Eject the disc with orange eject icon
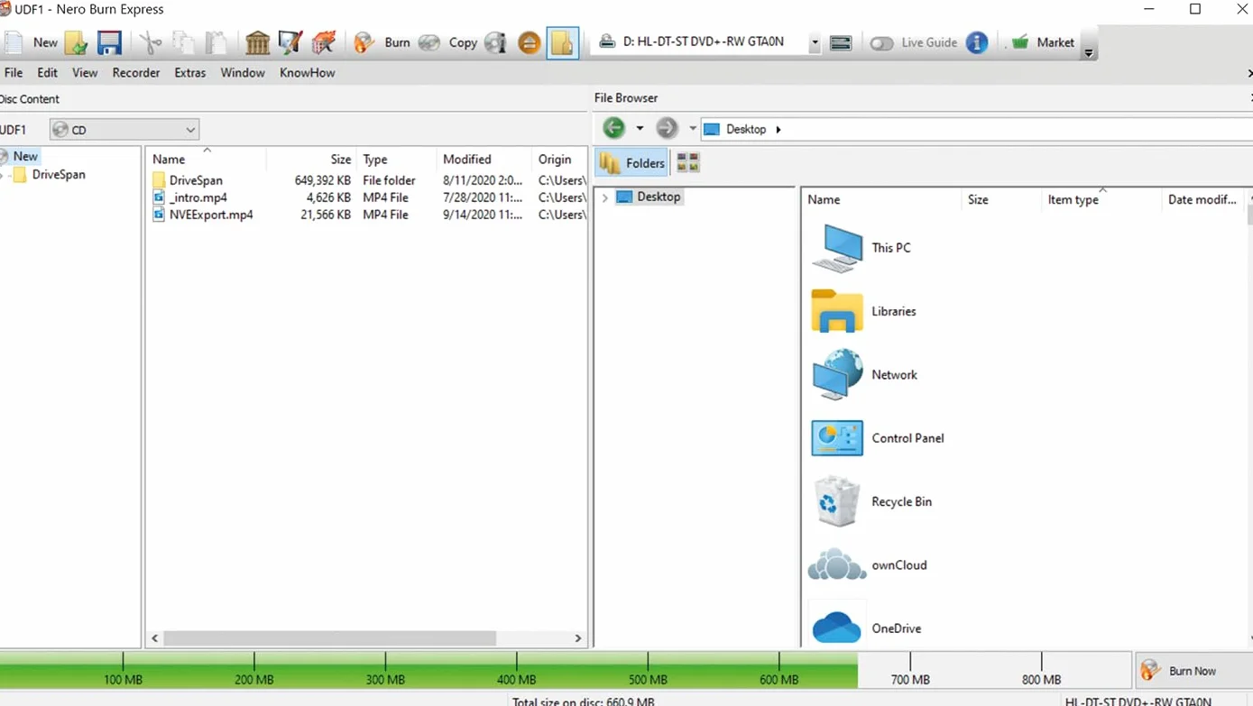 point(530,42)
